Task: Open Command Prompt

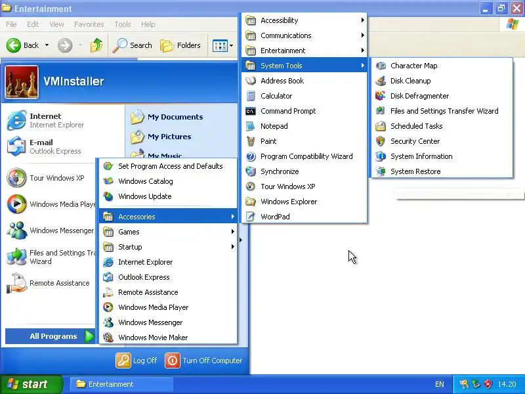Action: [x=304, y=111]
